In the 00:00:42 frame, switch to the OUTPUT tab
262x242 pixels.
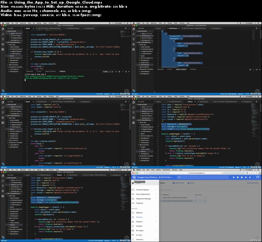[39, 72]
